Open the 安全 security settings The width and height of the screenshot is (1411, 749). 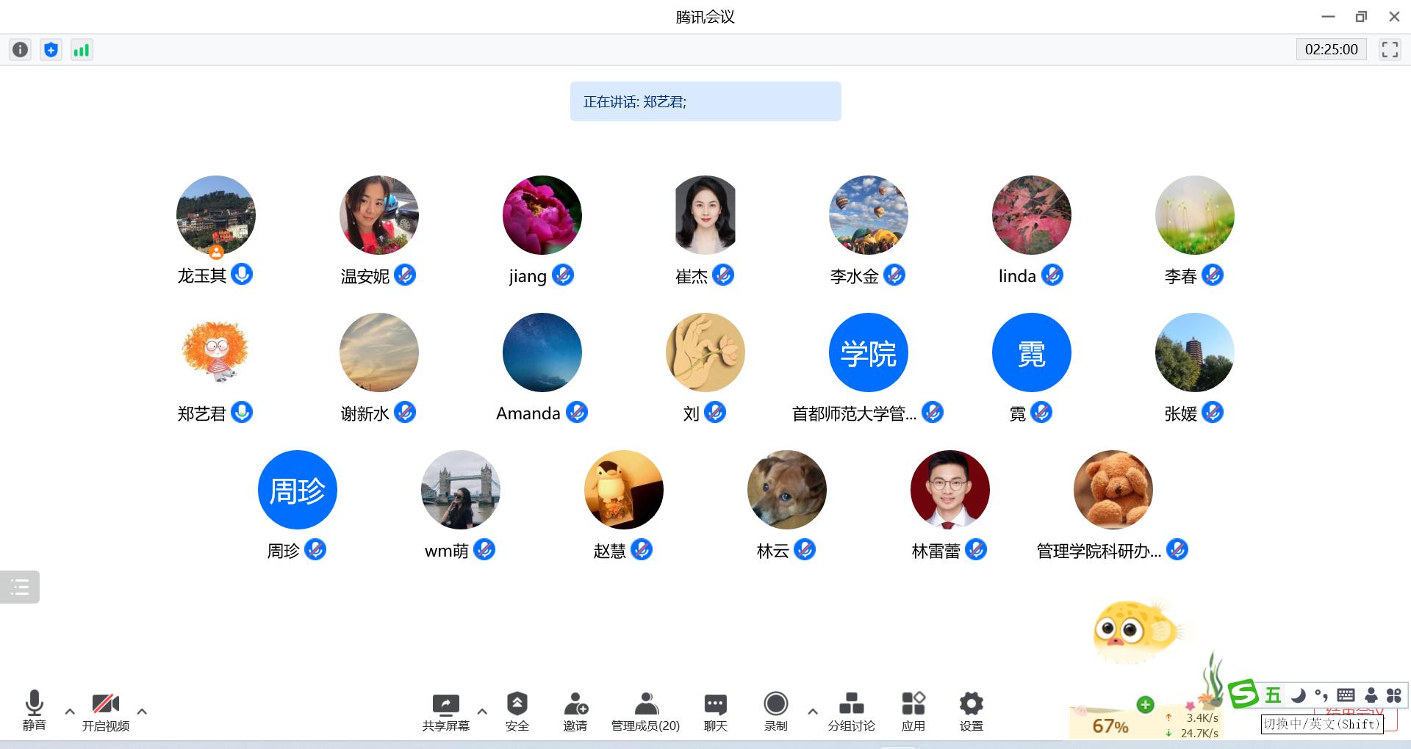pyautogui.click(x=517, y=711)
